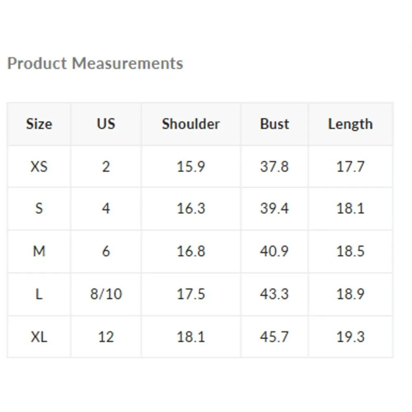
Task: Click bust value 43.3
Action: coord(274,294)
